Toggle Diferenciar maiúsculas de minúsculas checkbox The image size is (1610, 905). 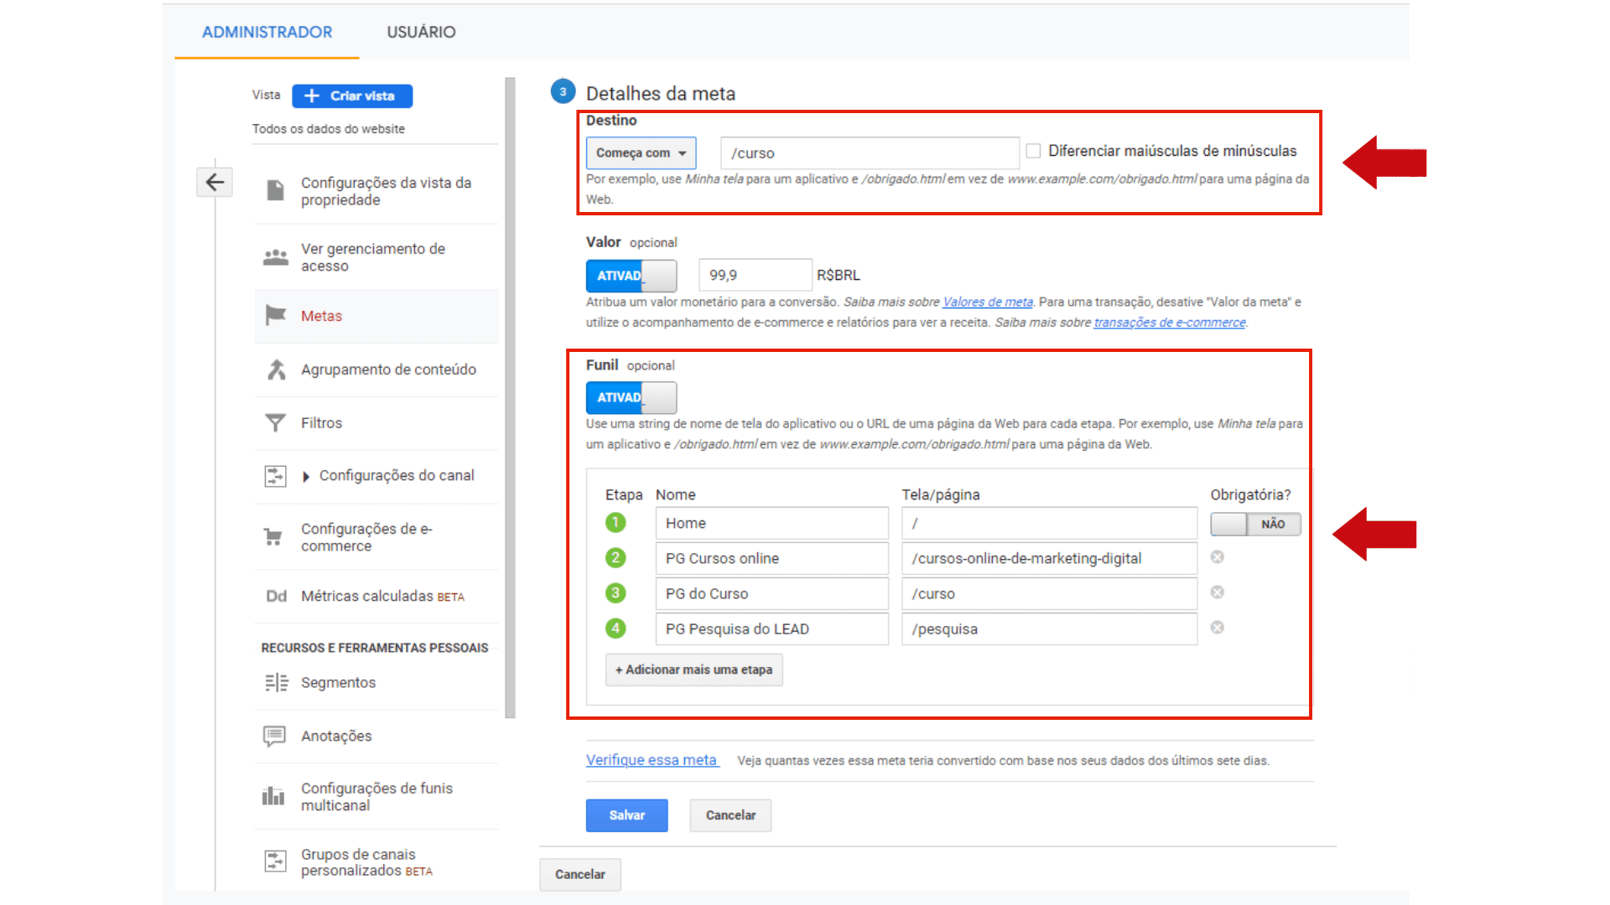tap(1033, 151)
